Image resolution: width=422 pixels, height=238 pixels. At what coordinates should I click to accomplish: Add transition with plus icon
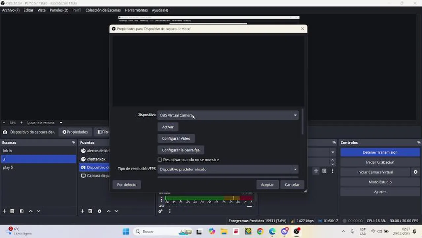coord(316,171)
